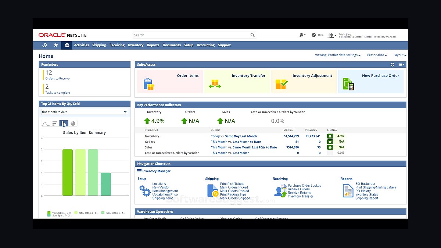Click the Nick Singh user role text
Viewport: 441px width, 248px height.
coord(367,36)
